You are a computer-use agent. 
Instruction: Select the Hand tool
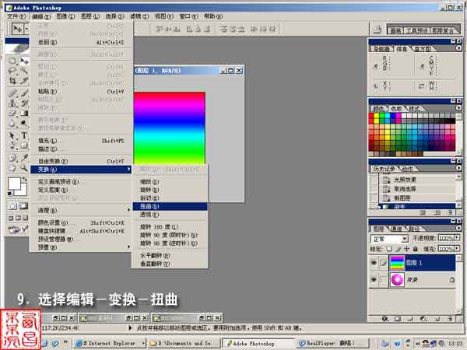click(x=12, y=168)
